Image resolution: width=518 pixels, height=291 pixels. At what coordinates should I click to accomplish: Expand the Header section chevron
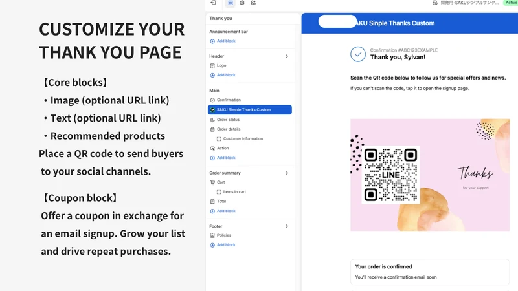click(287, 56)
